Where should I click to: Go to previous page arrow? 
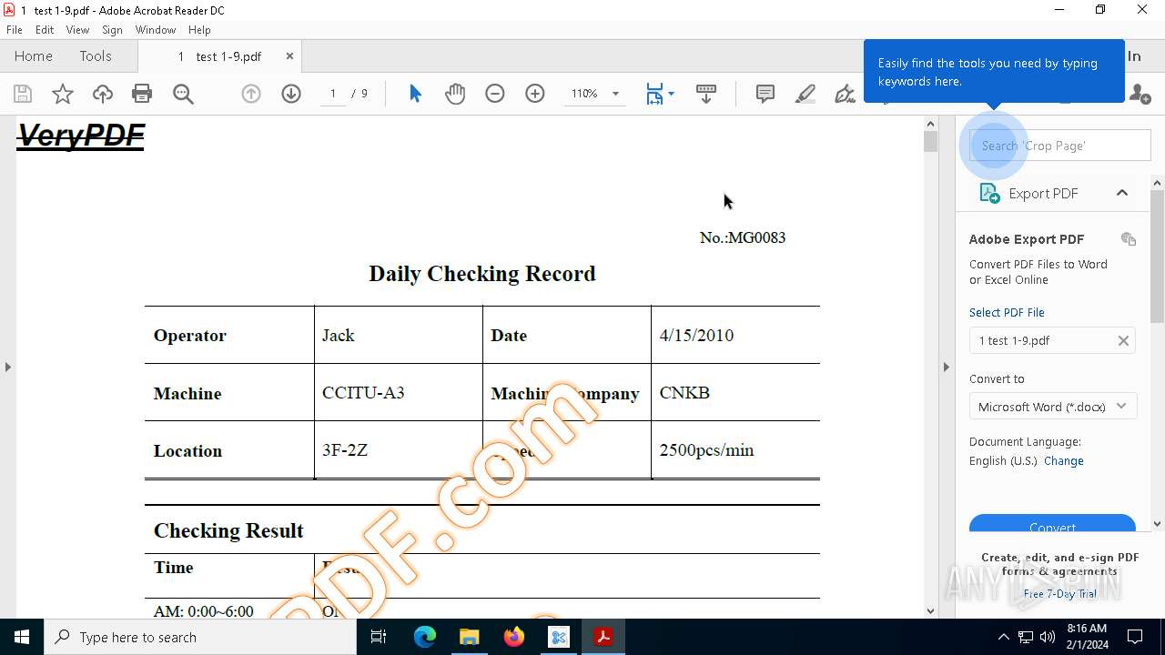[x=251, y=94]
